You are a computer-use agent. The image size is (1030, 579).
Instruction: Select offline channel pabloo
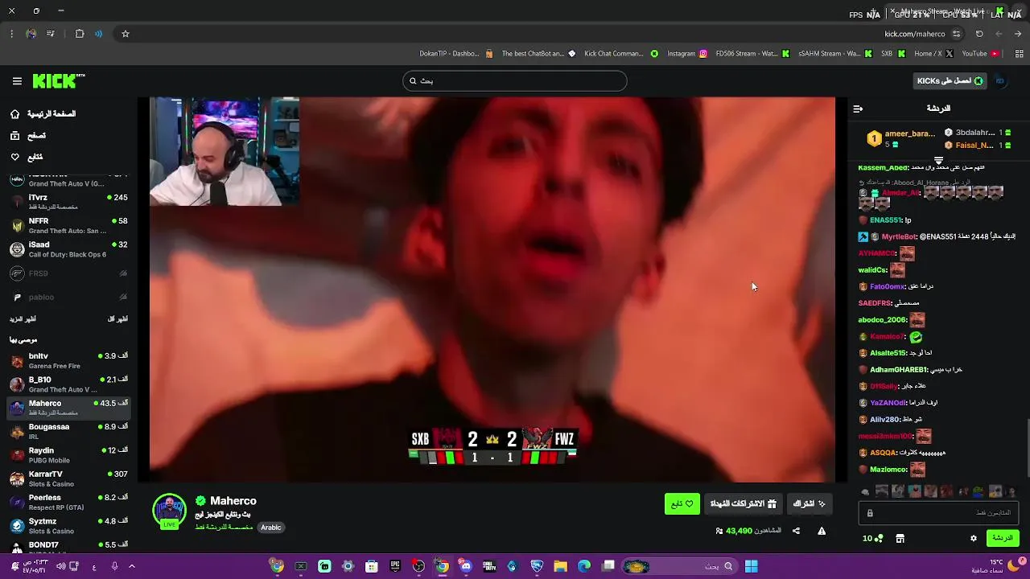click(68, 297)
